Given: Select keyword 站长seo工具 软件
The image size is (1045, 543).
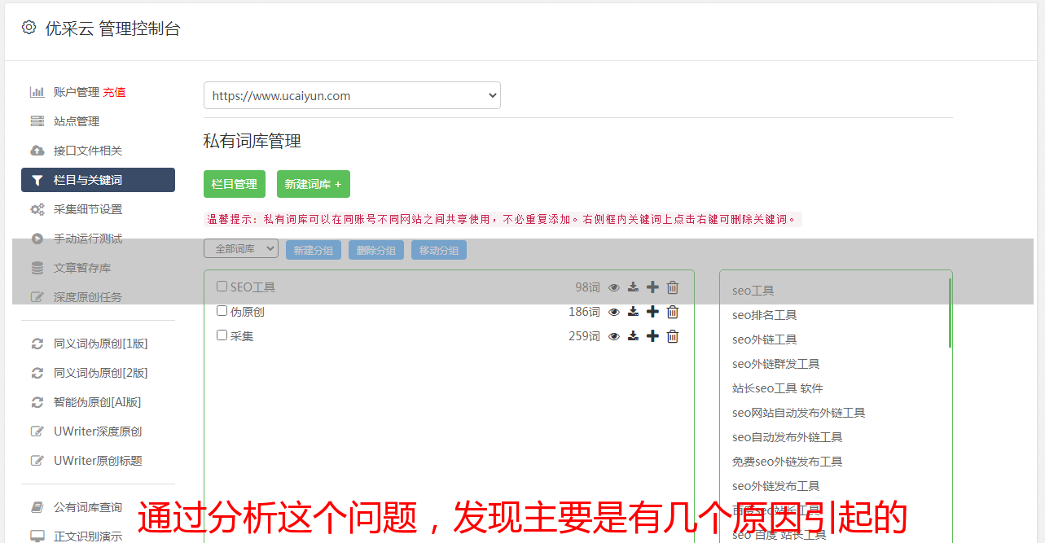Looking at the screenshot, I should click(x=778, y=388).
